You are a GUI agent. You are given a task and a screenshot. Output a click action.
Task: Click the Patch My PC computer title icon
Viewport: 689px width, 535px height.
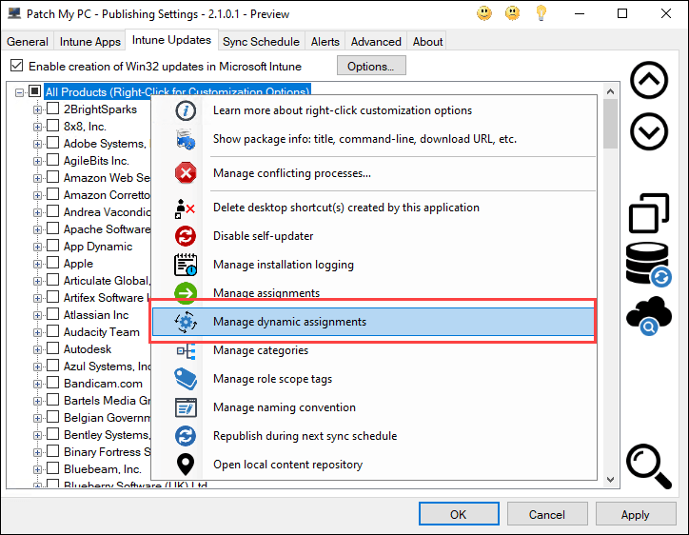tap(14, 13)
